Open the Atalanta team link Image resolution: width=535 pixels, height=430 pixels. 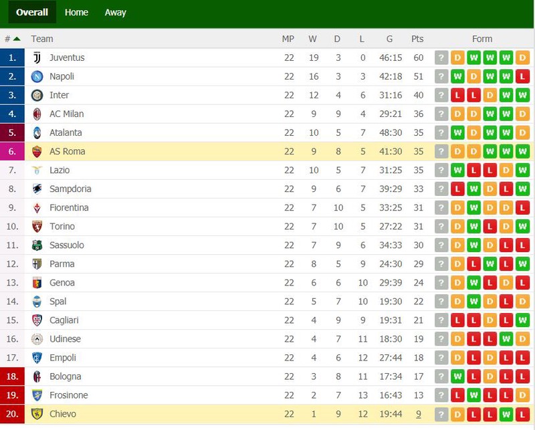[x=66, y=133]
